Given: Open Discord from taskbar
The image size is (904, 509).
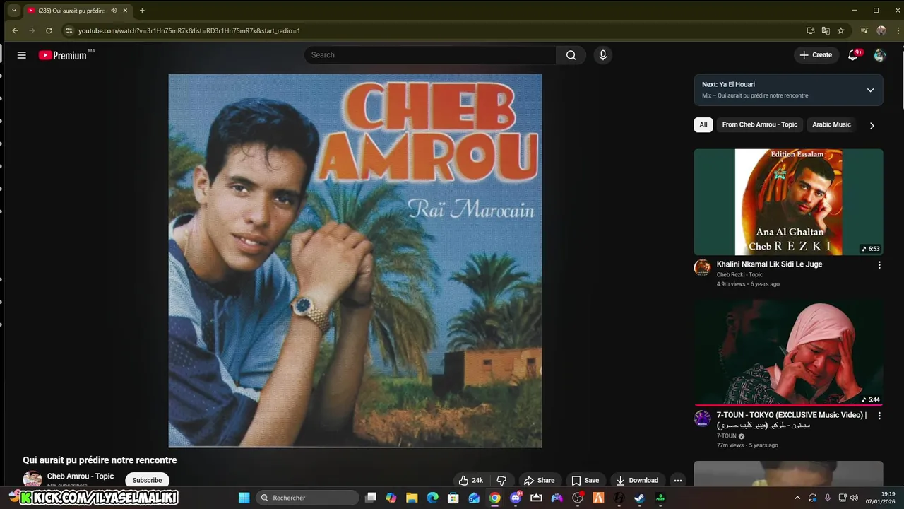Looking at the screenshot, I should click(516, 498).
